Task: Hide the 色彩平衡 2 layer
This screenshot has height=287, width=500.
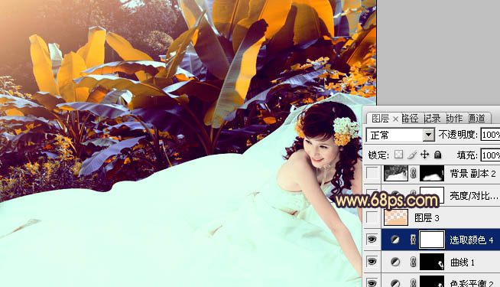Action: (x=372, y=282)
